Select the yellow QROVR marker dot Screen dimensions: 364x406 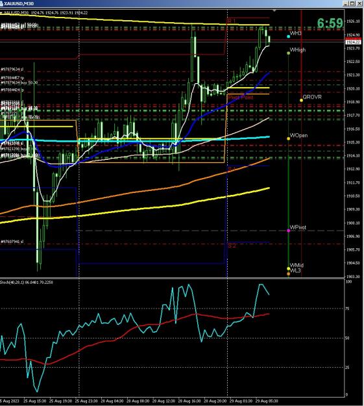tap(301, 100)
